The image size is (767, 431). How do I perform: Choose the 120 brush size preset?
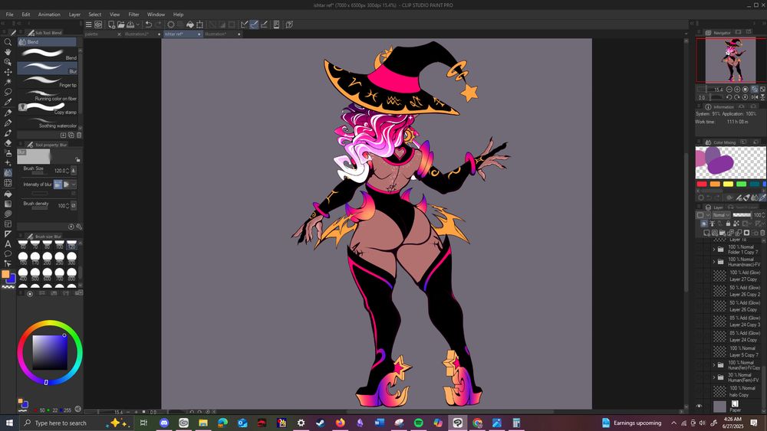[71, 244]
